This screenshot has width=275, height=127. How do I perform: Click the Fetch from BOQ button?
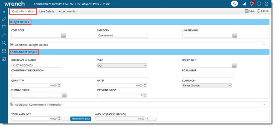pos(81,119)
